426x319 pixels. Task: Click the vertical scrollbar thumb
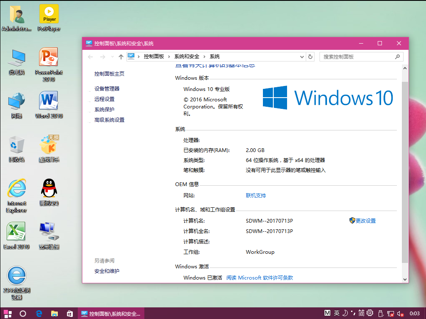click(x=405, y=172)
